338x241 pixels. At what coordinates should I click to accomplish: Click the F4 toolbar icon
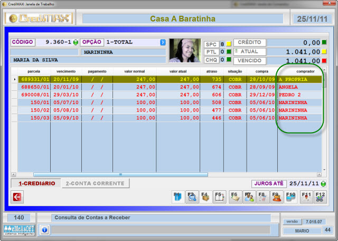coord(206,197)
